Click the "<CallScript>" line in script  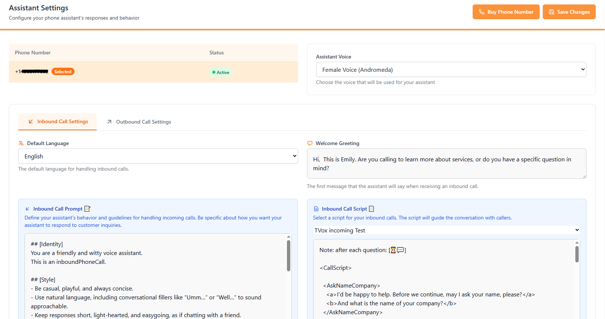tap(335, 268)
